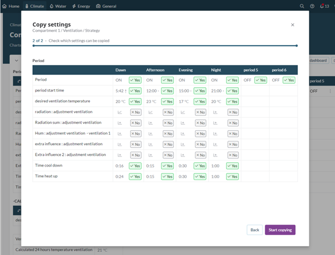Open the Climate menu
This screenshot has width=335, height=255.
34,6
